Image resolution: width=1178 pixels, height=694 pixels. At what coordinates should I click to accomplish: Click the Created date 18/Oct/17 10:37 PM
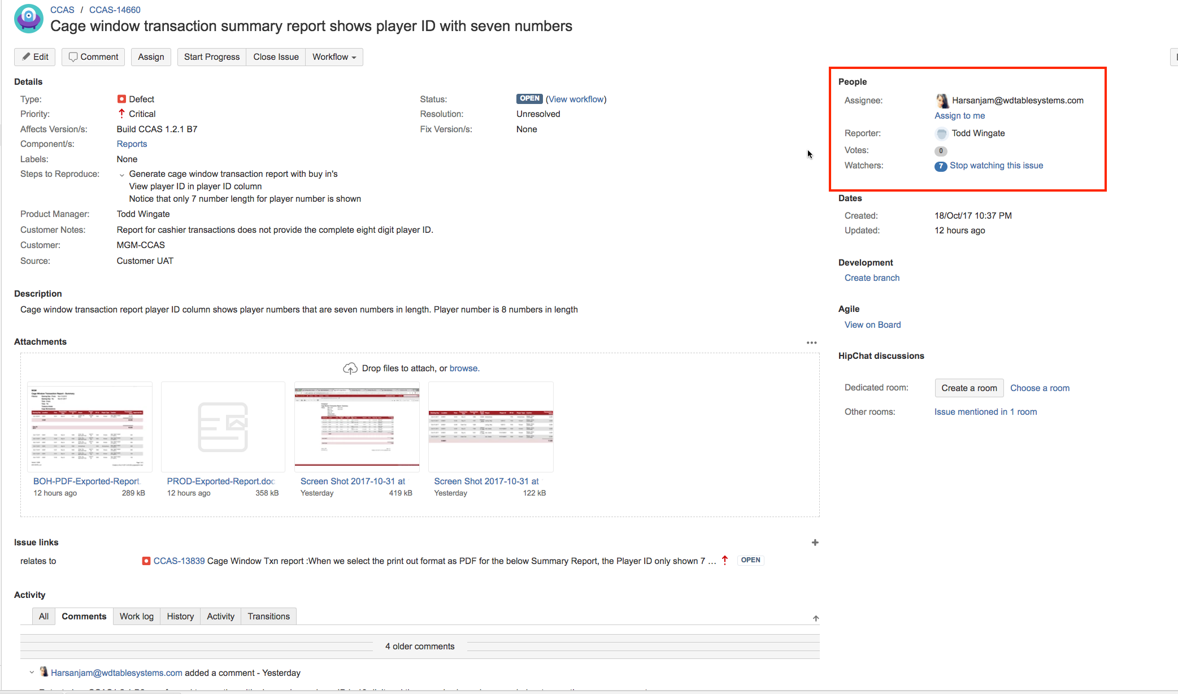pyautogui.click(x=973, y=216)
